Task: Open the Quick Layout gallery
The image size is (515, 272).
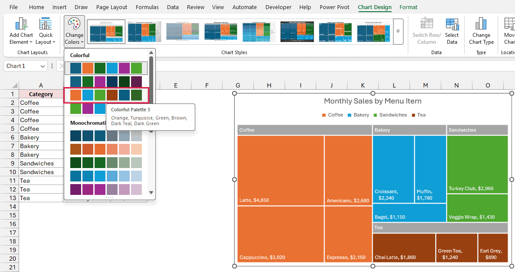Action: [x=45, y=31]
